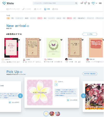104x117 pixels.
Task: Open the hamburger menu icon
Action: [x=100, y=3]
